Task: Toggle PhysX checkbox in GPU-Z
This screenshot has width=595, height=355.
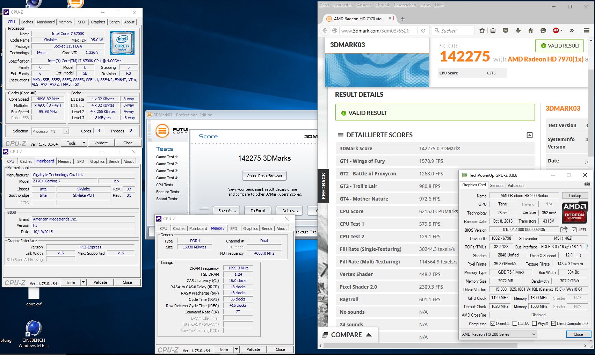Action: click(x=534, y=324)
